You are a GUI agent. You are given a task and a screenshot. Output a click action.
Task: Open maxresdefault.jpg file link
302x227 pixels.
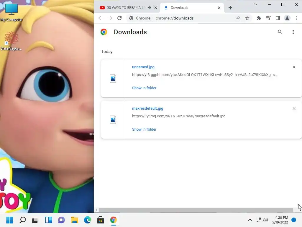click(x=147, y=108)
